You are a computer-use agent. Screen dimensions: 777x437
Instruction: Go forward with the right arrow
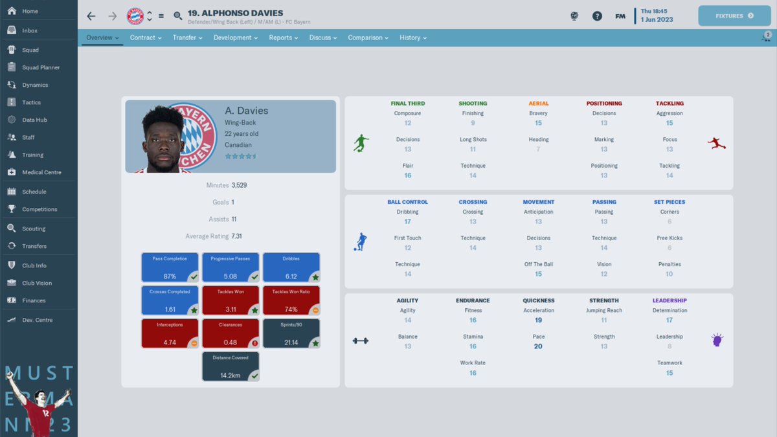[113, 16]
